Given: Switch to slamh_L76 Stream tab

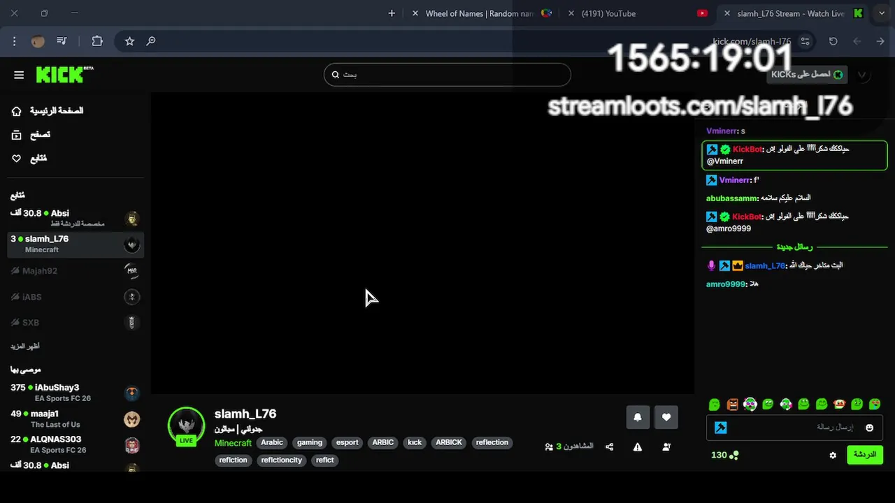Looking at the screenshot, I should point(793,13).
